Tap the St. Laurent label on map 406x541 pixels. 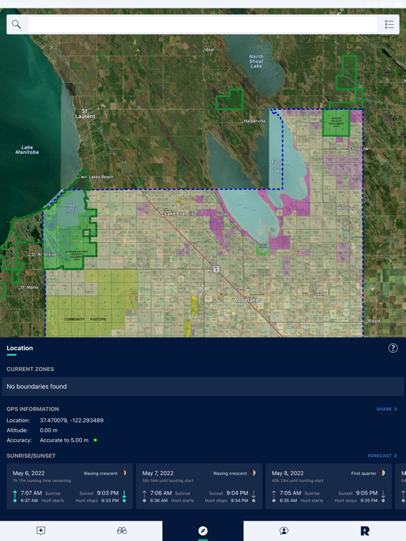coord(85,113)
